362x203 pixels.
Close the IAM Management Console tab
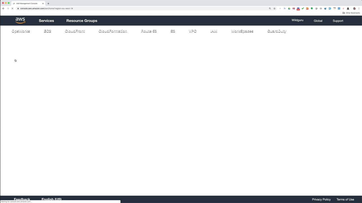pyautogui.click(x=43, y=3)
